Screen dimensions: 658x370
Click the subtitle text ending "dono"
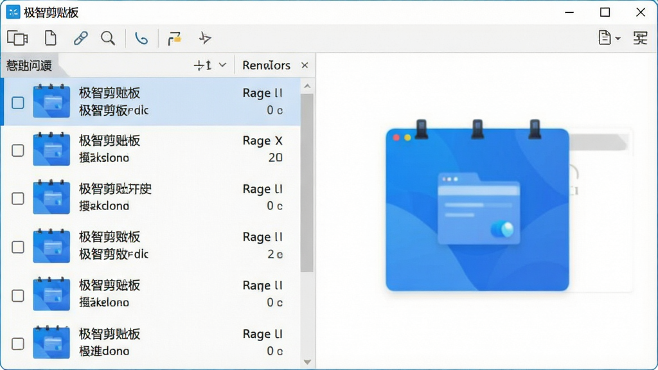click(104, 351)
